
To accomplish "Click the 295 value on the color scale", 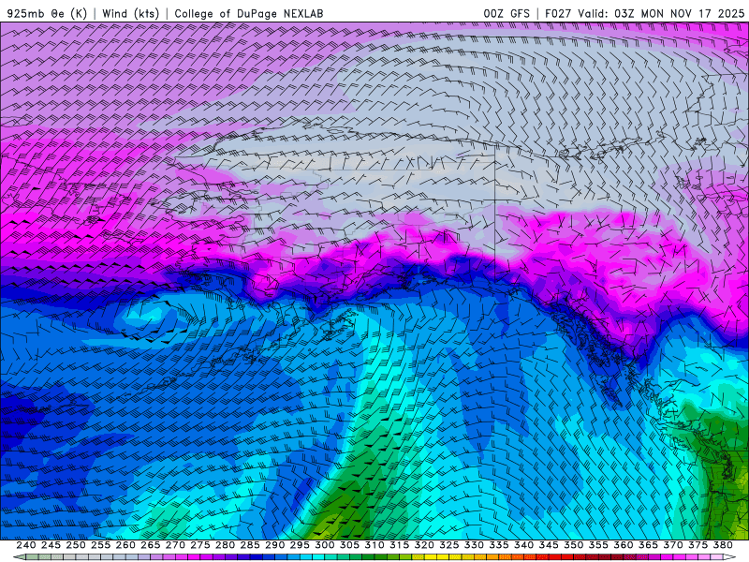I will (x=300, y=545).
